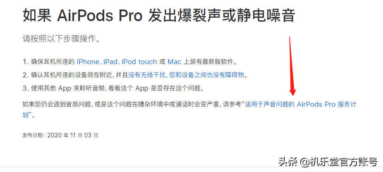Open 适用于声音问题的 AirPods Pro 服务计划 link
Viewport: 383px width, 172px height.
click(x=300, y=105)
